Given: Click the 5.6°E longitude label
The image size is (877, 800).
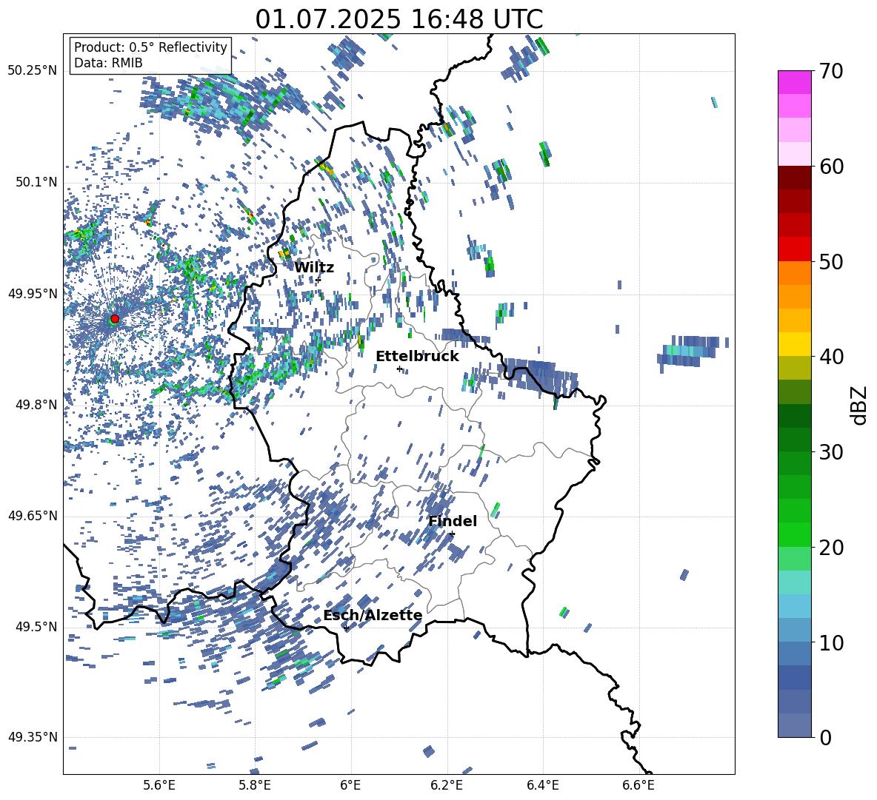Looking at the screenshot, I should click(x=159, y=785).
